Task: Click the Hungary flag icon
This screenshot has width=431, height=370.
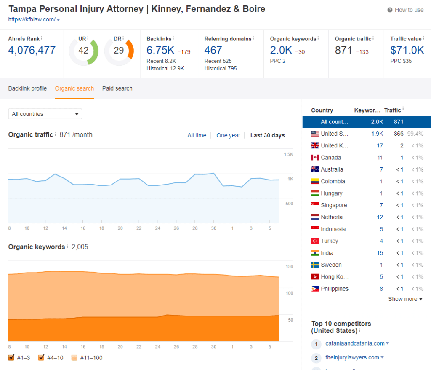Action: 315,193
